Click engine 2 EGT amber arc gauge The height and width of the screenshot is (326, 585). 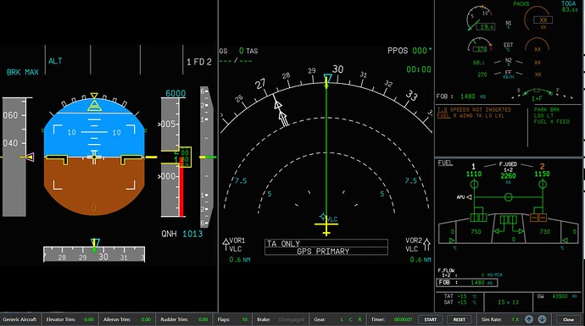537,45
